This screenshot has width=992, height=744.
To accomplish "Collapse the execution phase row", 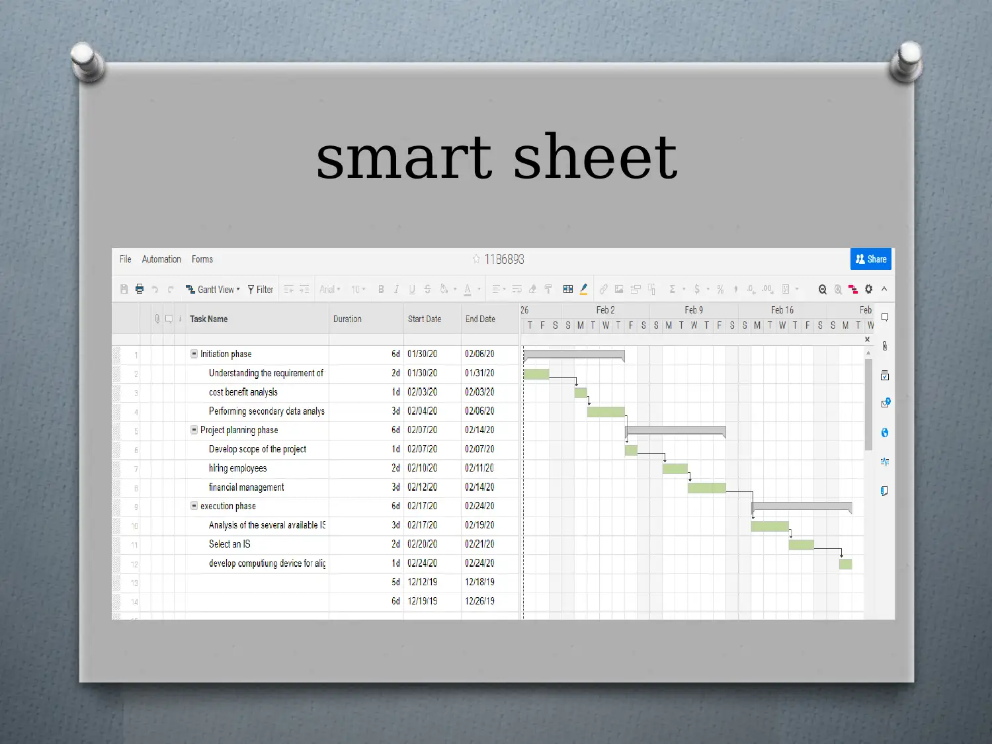I will (194, 506).
